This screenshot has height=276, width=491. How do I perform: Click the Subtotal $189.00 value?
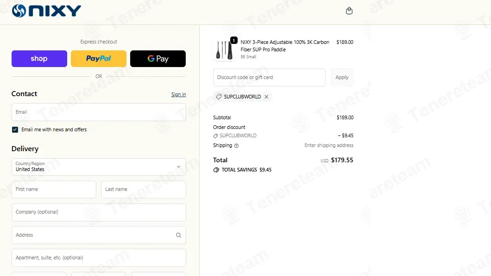(x=345, y=117)
